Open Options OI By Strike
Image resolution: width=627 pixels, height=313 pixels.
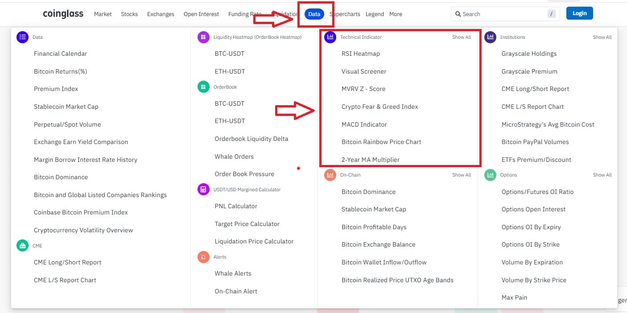click(530, 244)
